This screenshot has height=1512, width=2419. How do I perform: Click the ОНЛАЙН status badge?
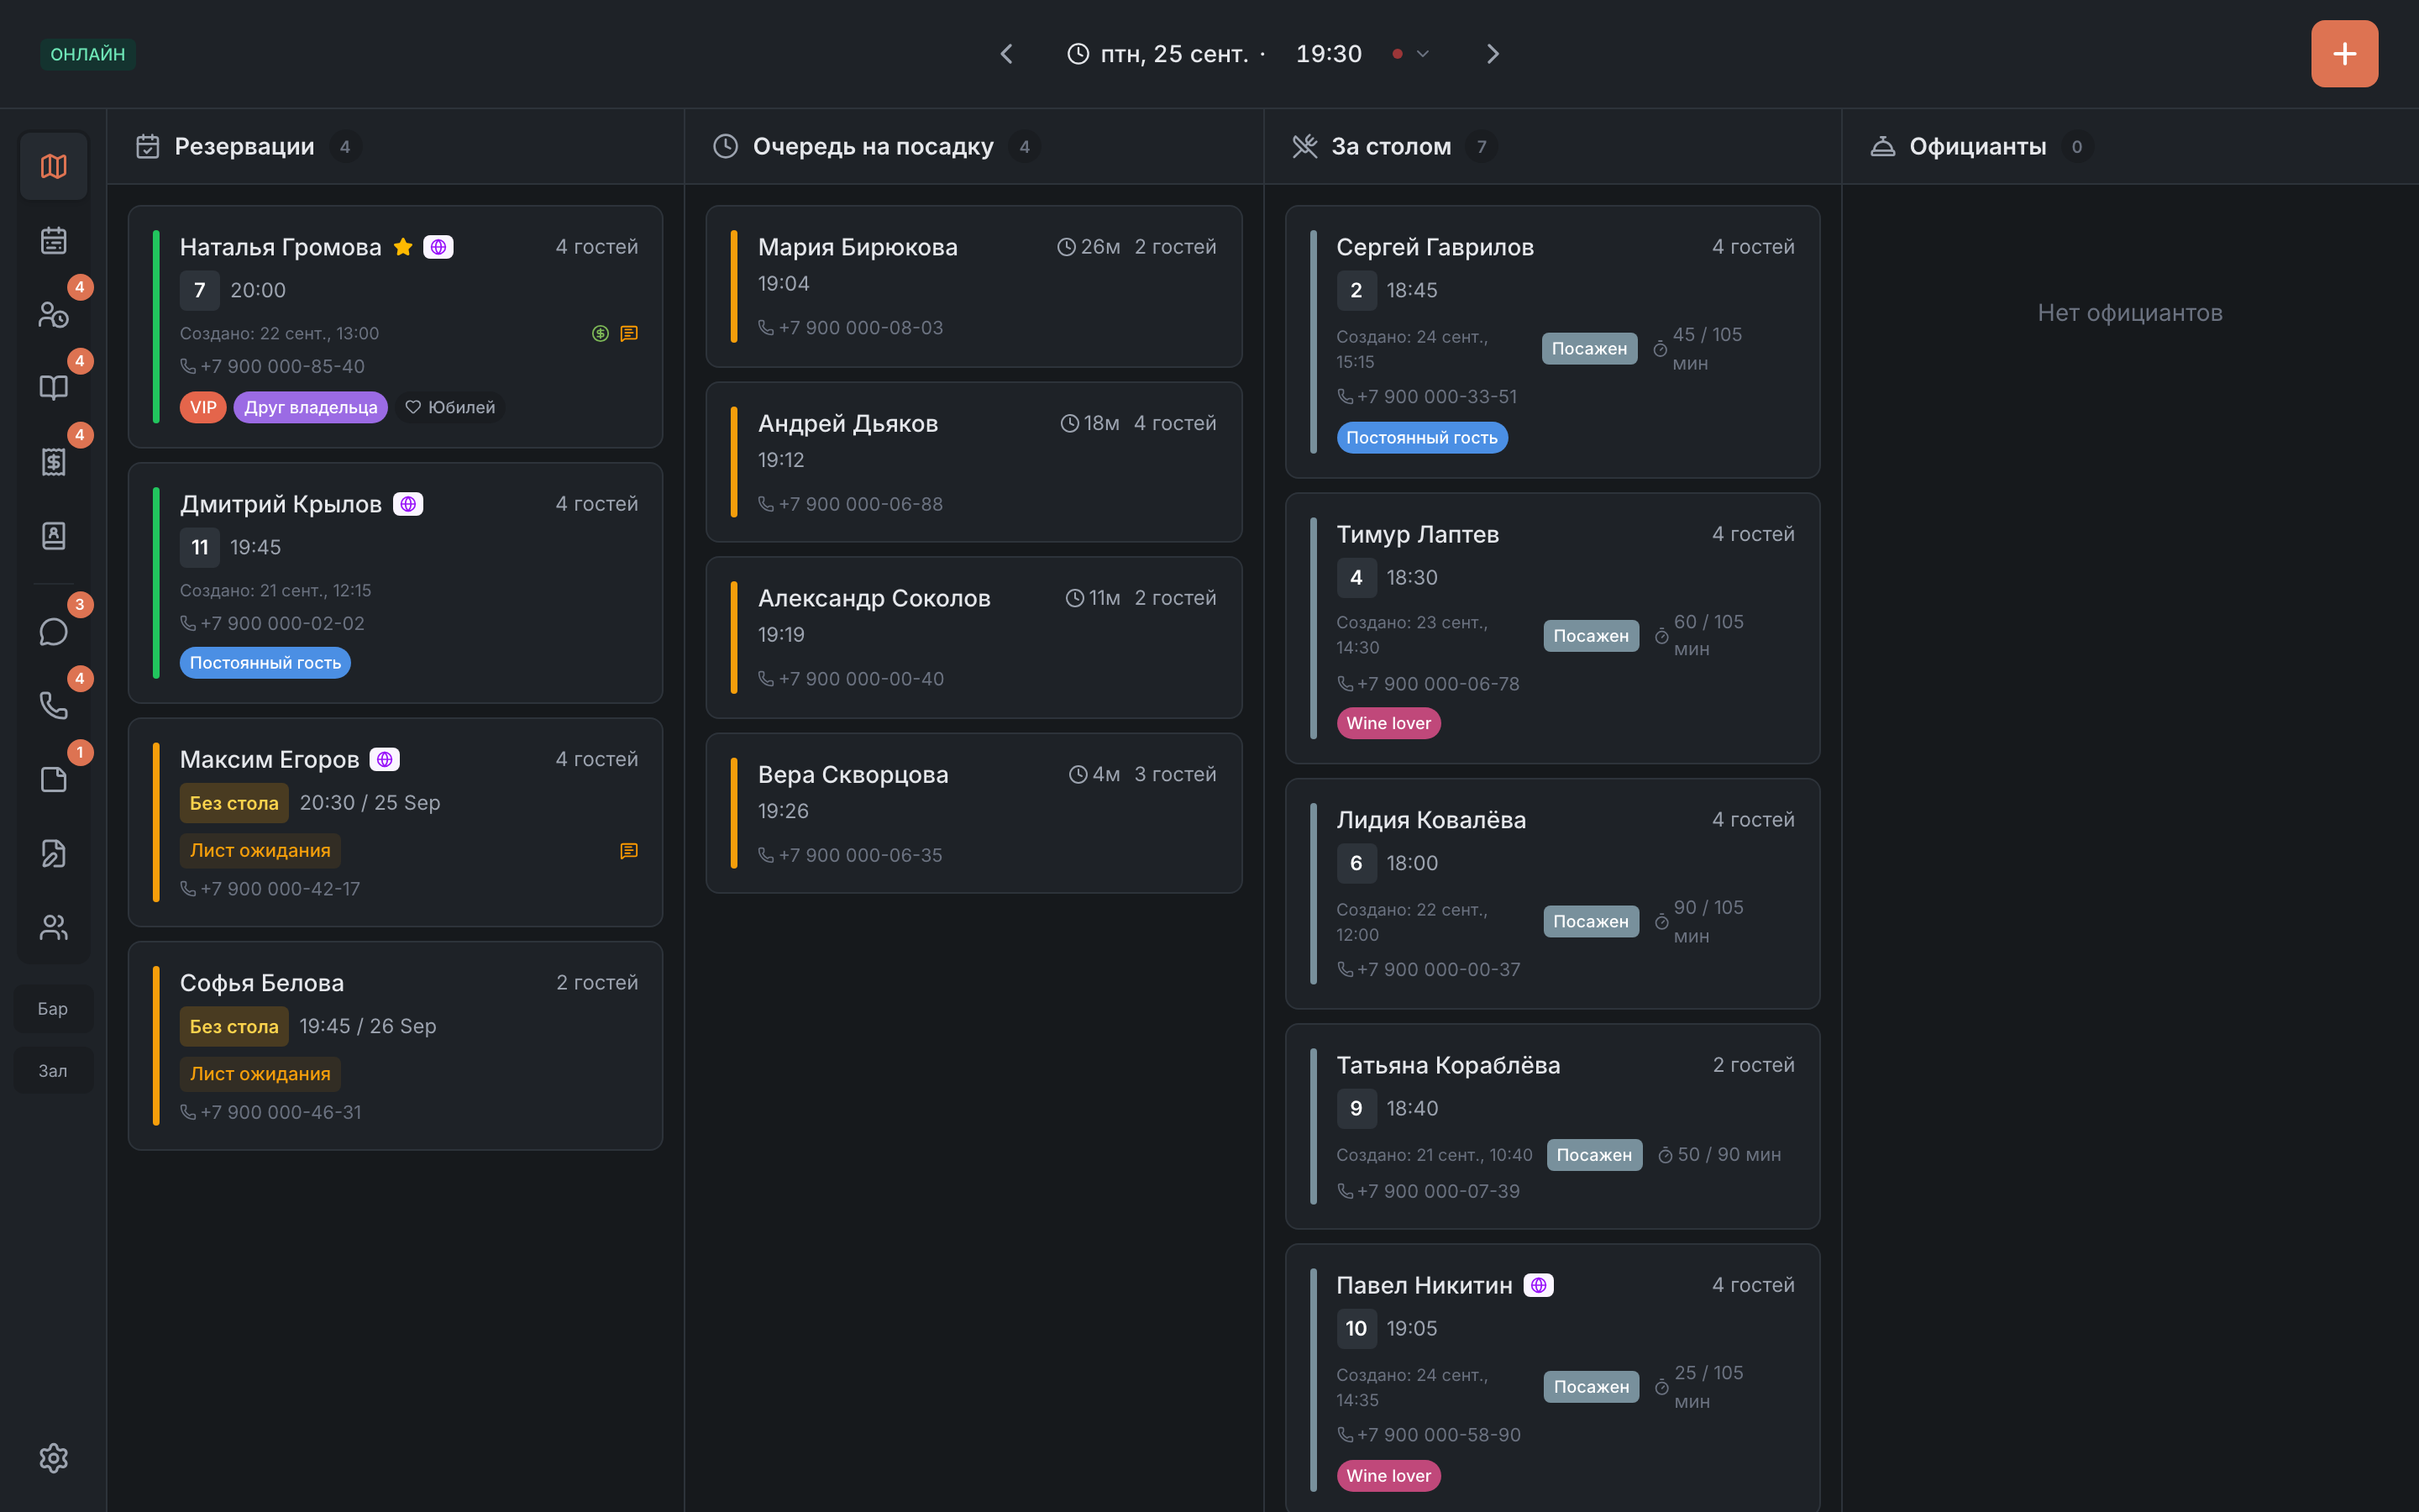coord(88,54)
